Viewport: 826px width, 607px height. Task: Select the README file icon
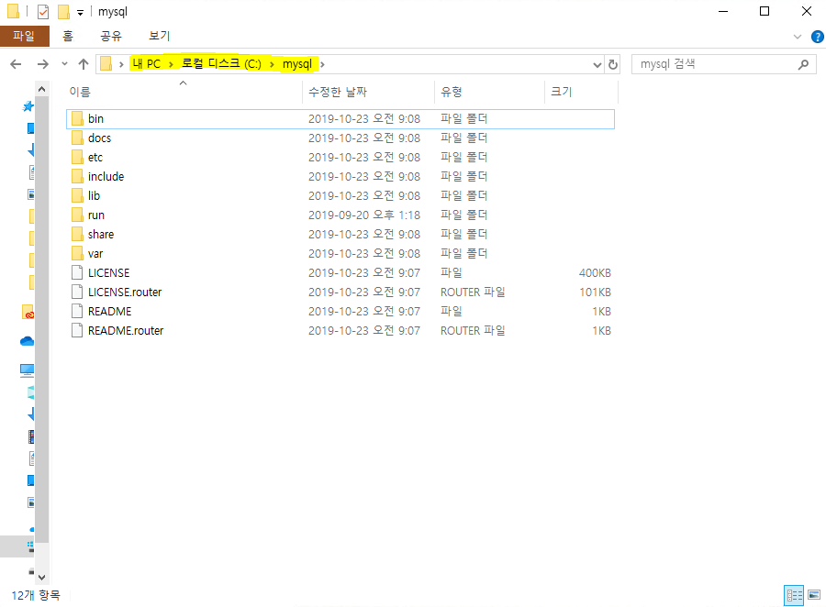pos(77,311)
